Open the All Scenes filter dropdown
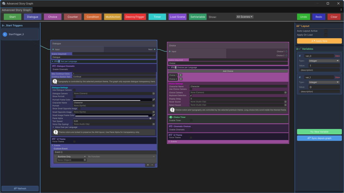Screen dimensions: 344x193 click(x=245, y=17)
